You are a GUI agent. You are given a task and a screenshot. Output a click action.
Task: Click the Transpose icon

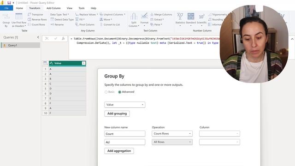point(29,14)
